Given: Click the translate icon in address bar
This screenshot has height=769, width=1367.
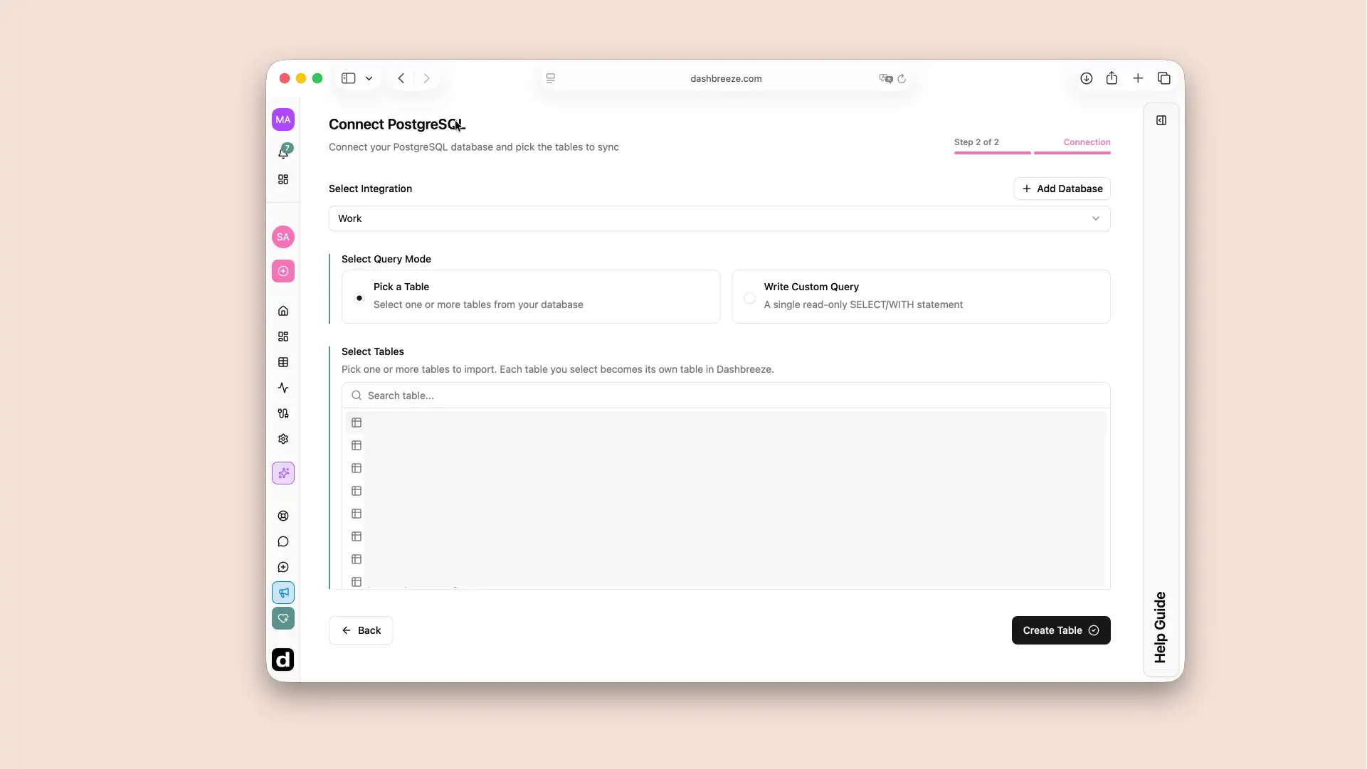Looking at the screenshot, I should click(886, 79).
